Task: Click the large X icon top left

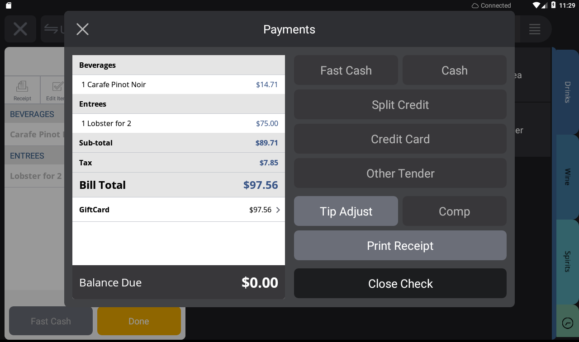Action: pyautogui.click(x=20, y=29)
